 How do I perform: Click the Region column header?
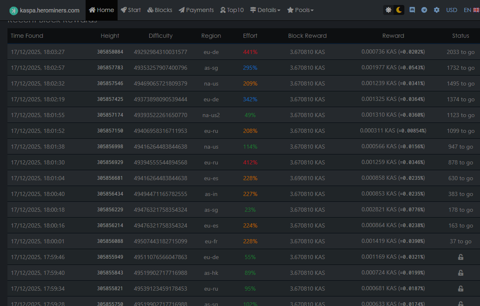pos(211,36)
